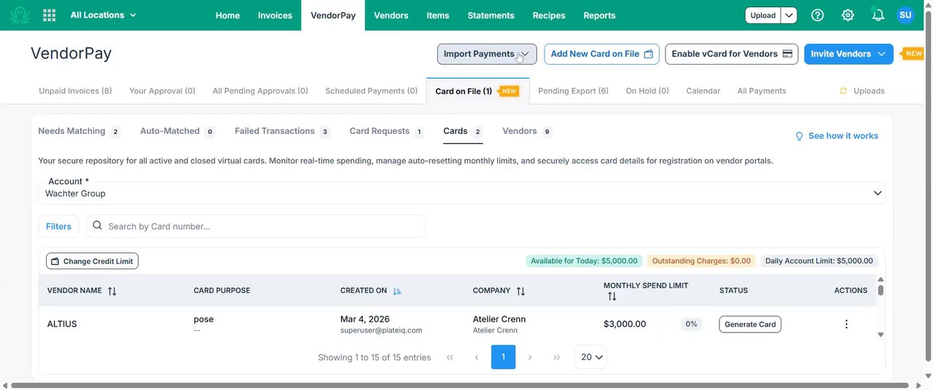Go to previous page arrow
933x390 pixels.
click(x=477, y=357)
